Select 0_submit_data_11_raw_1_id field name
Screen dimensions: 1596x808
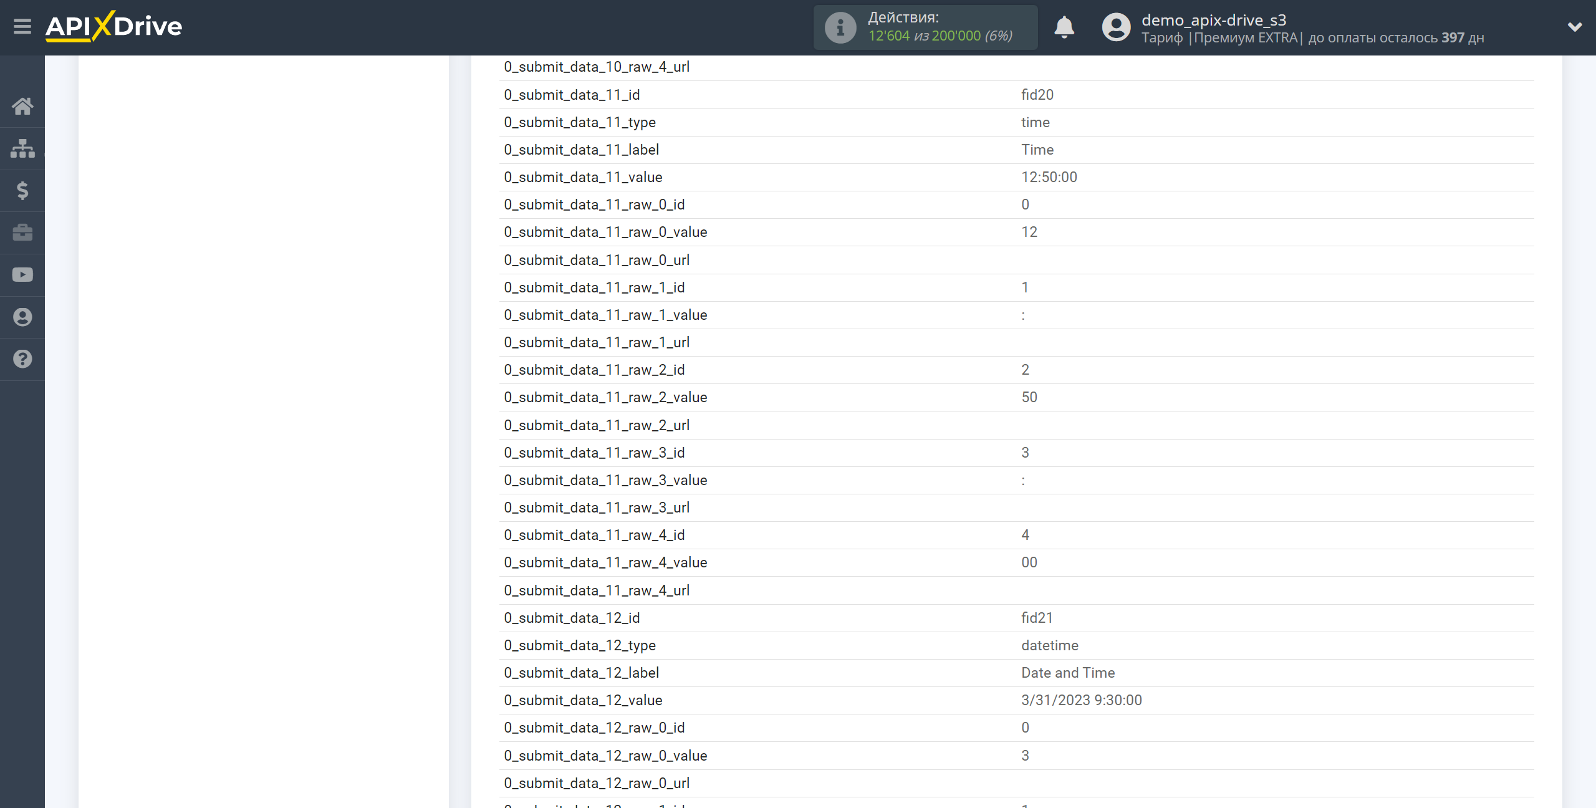pyautogui.click(x=594, y=287)
